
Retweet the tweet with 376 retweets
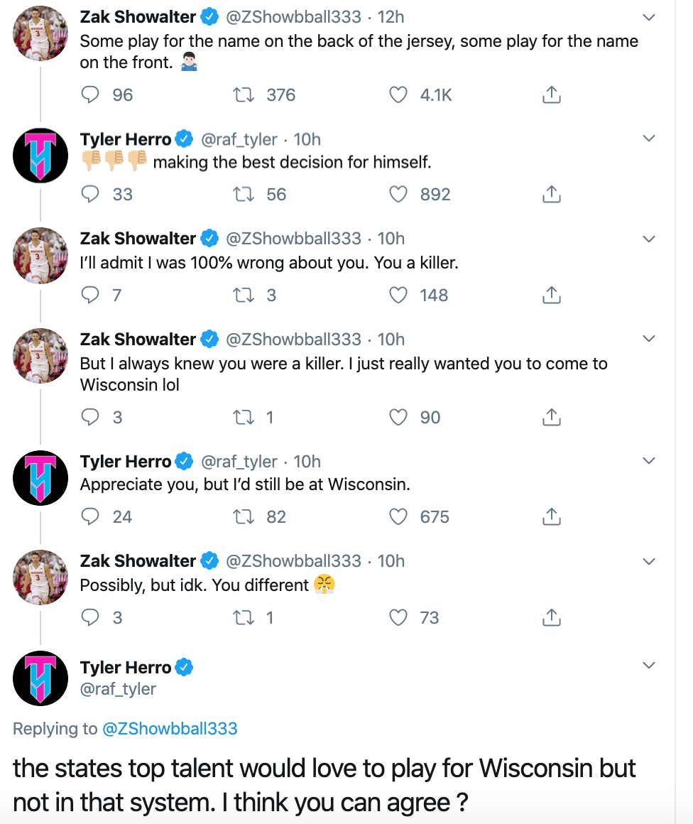click(244, 94)
